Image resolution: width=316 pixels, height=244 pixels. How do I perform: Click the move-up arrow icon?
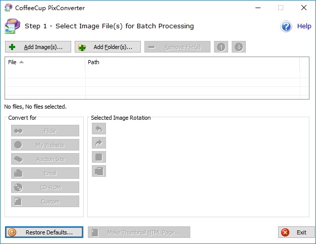click(221, 47)
